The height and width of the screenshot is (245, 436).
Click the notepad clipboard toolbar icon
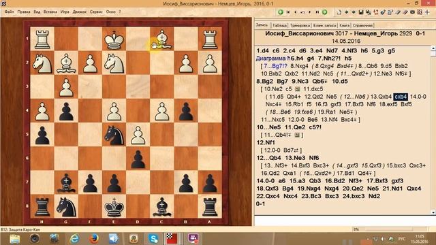coord(390,12)
